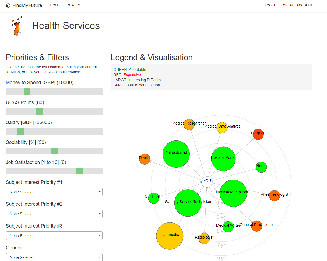Image resolution: width=327 pixels, height=261 pixels.
Task: Select the Anesthesiologist bubble
Action: point(275,195)
